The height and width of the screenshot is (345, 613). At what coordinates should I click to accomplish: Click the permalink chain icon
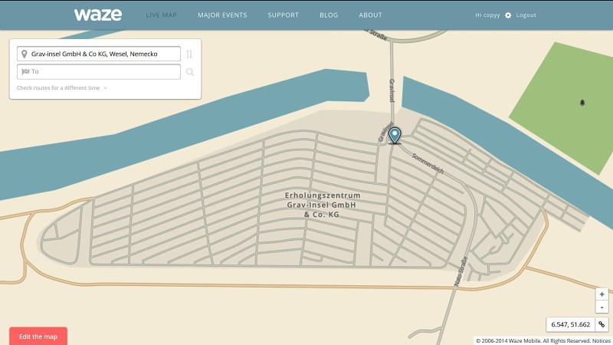[x=602, y=324]
